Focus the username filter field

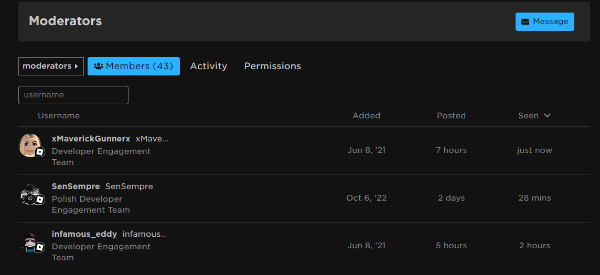click(x=73, y=95)
